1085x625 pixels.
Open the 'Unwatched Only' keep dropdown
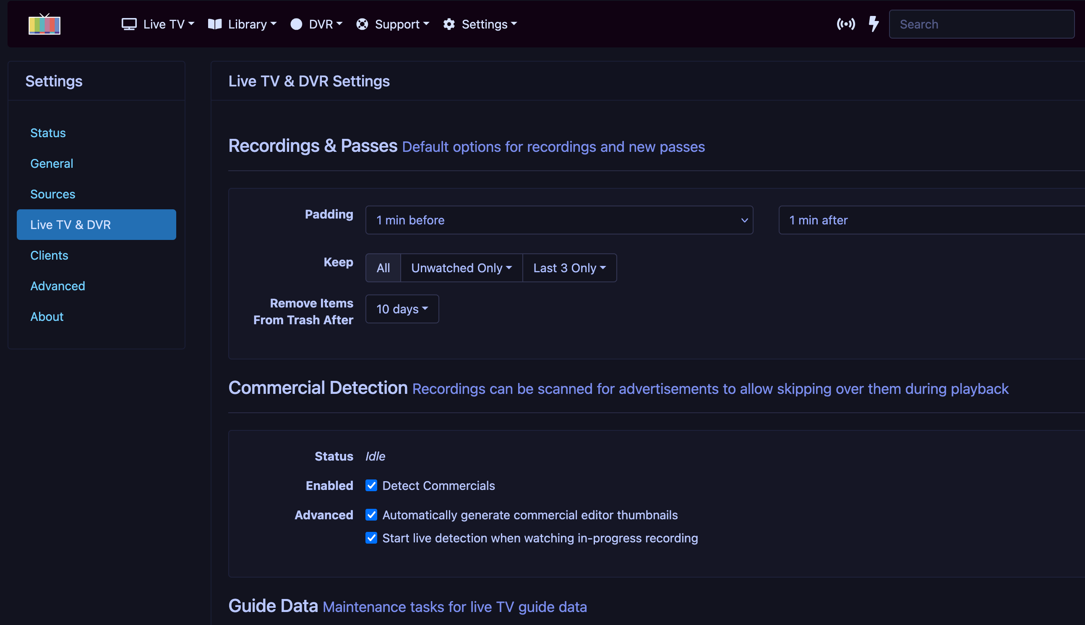click(461, 268)
